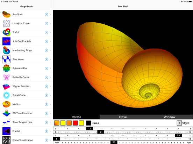Toggle the black Lines swatch

(x=88, y=123)
